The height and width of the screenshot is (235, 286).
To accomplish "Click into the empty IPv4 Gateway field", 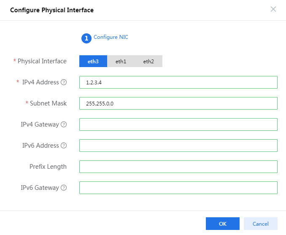I will 178,124.
